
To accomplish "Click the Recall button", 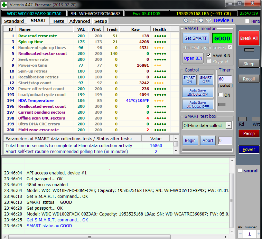I will coord(249,79).
